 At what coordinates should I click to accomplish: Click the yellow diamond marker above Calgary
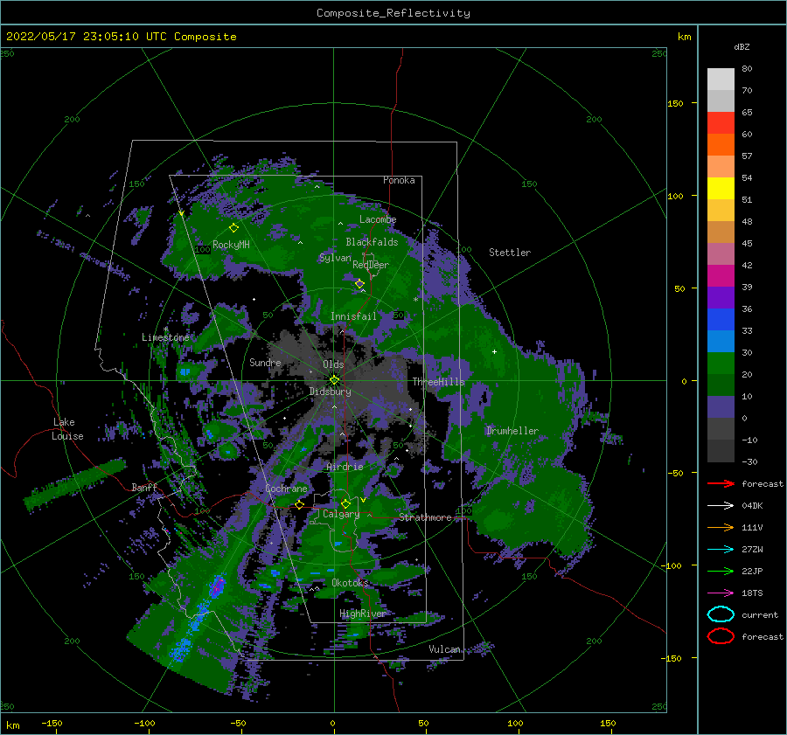345,503
